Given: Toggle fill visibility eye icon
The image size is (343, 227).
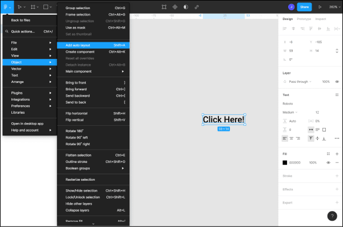Looking at the screenshot, I should 328,162.
